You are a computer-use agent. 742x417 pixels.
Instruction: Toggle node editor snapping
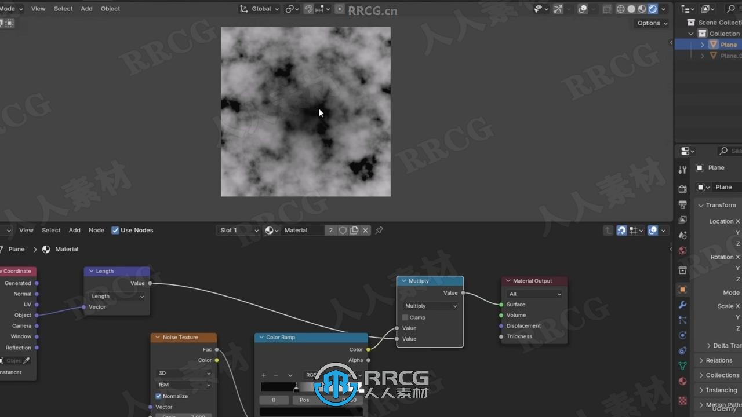[x=621, y=230]
